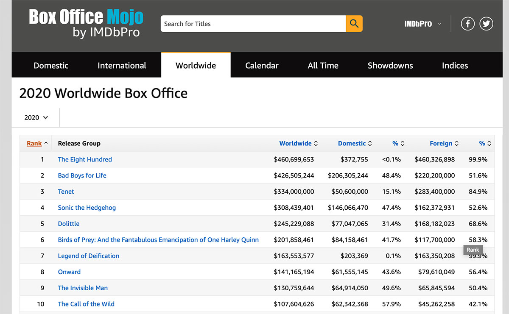
Task: Sort by Worldwide column header
Action: 299,143
